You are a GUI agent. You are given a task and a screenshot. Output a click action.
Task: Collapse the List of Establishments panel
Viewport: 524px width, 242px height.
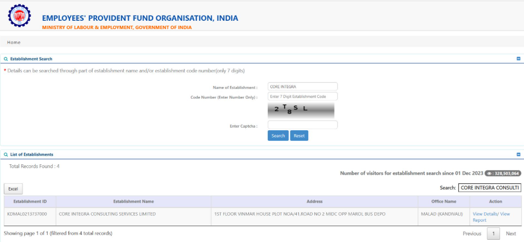tap(518, 154)
